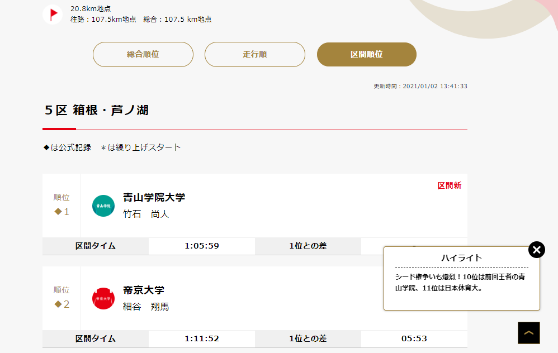Click the ハイライト popup title
The image size is (558, 353).
click(462, 257)
